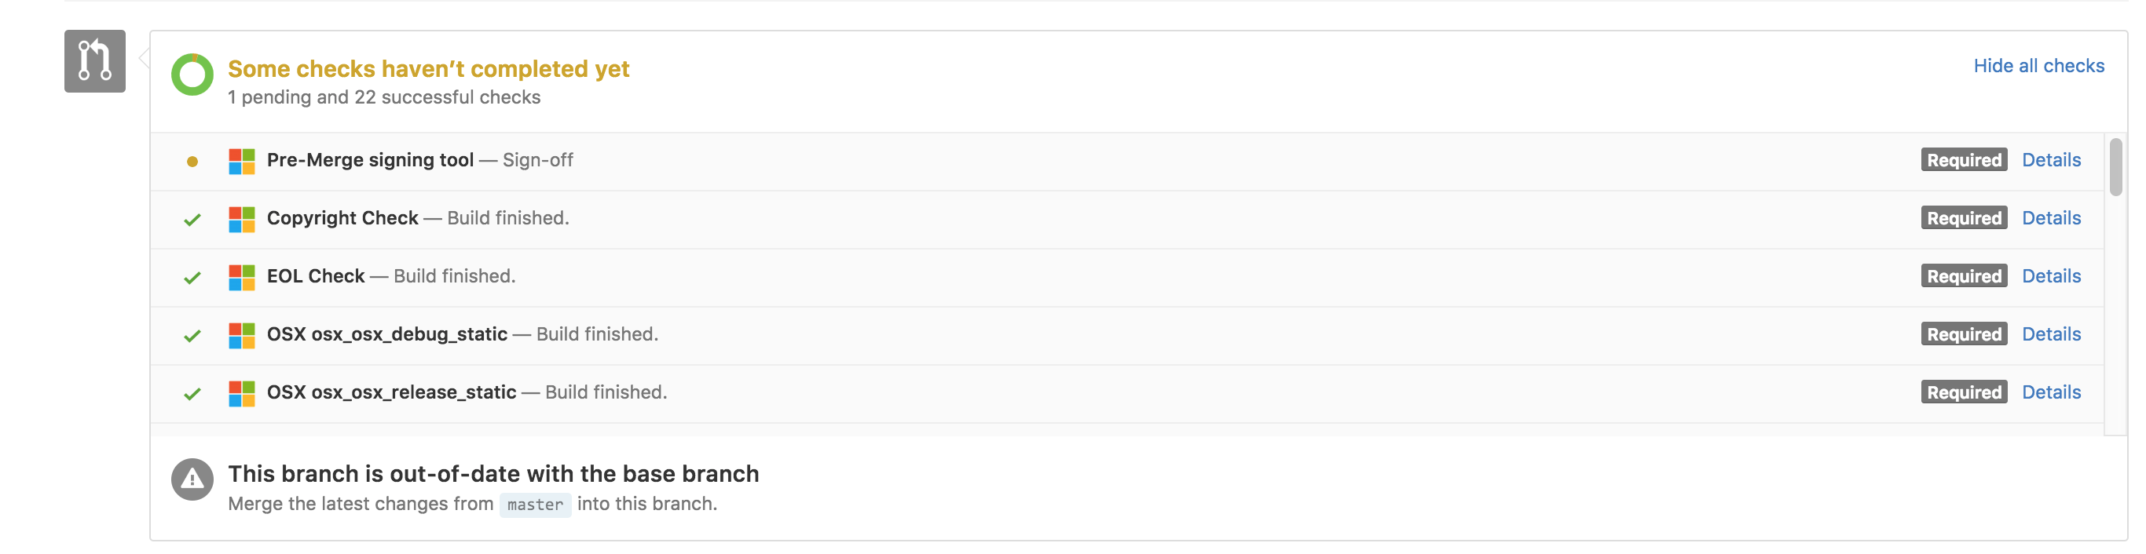
Task: Open Details for OSX osx_osx_debug_static
Action: click(x=2051, y=334)
